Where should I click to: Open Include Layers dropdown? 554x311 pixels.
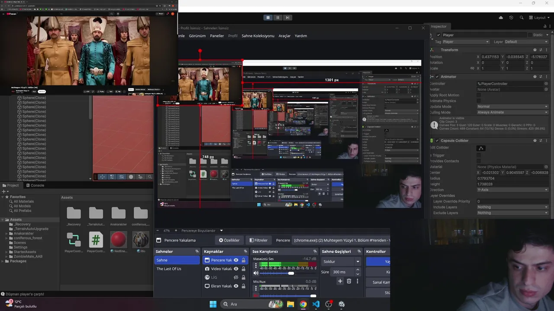click(x=512, y=207)
